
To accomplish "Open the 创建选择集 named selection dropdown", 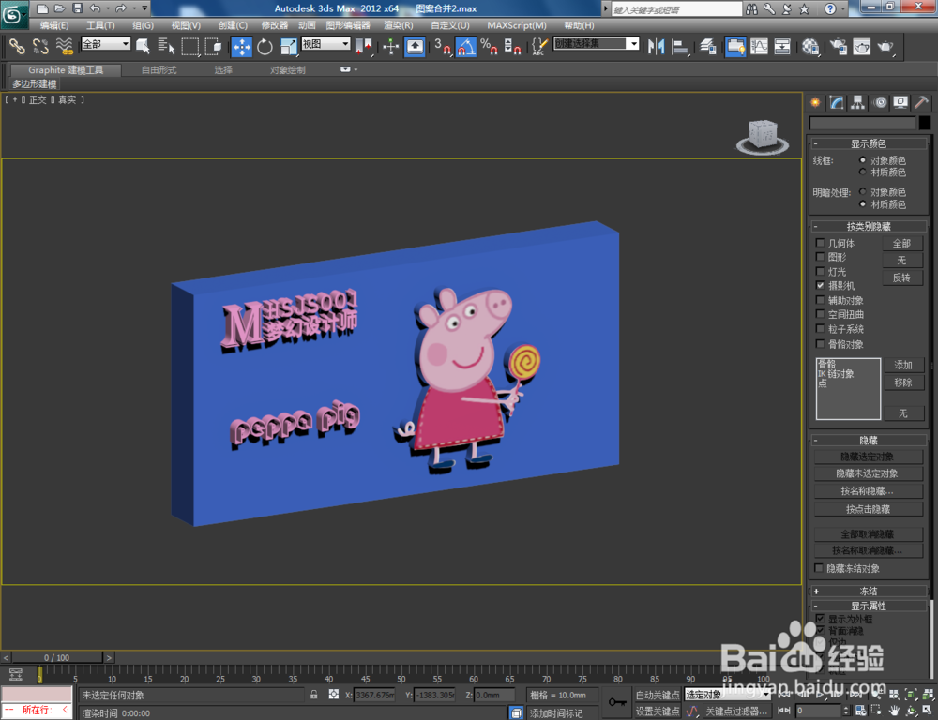I will click(597, 44).
